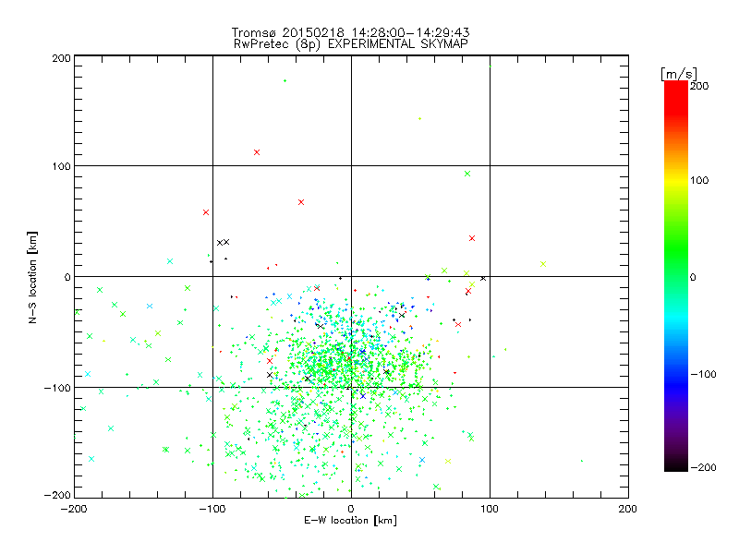This screenshot has height=554, width=739.
Task: Select the red cross near E-W -105, N-S 58
Action: pos(206,212)
